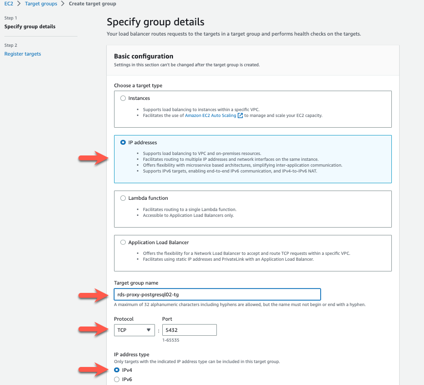Click the external link icon beside Amazon EC2 Auto Scaling
Image resolution: width=424 pixels, height=385 pixels.
(240, 115)
